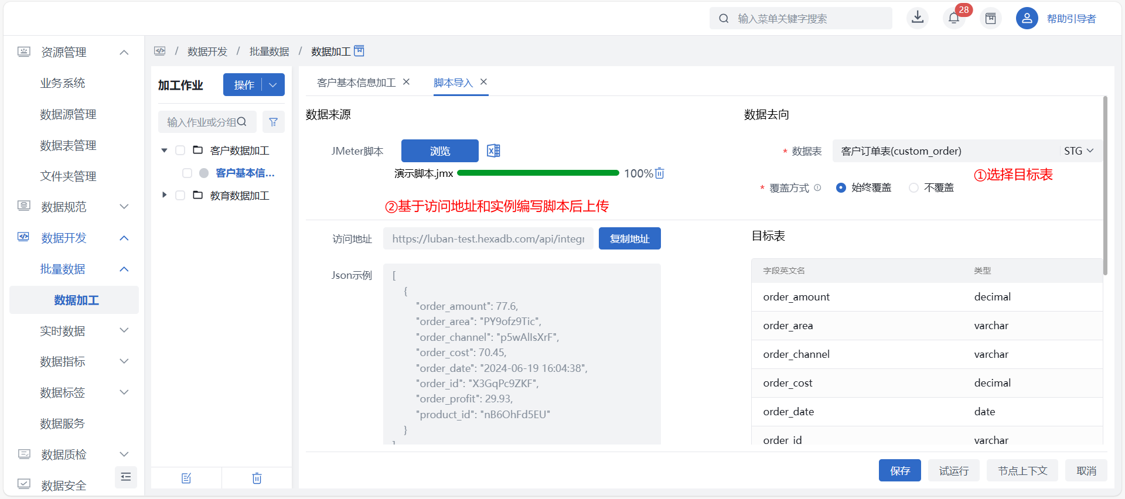Click the breadcrumb home code icon
The width and height of the screenshot is (1125, 499).
tap(160, 51)
